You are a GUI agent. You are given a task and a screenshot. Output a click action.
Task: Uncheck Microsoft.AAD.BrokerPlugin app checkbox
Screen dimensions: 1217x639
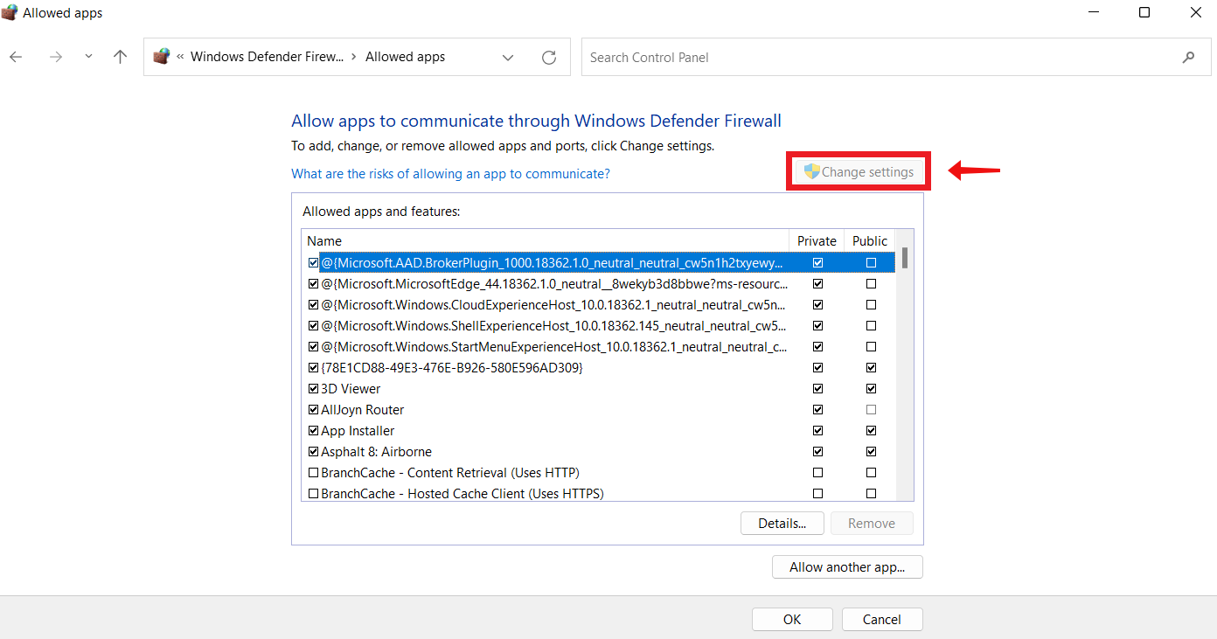click(314, 262)
